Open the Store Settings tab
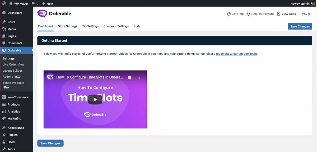Screen dimensions: 317x152 pos(68,26)
